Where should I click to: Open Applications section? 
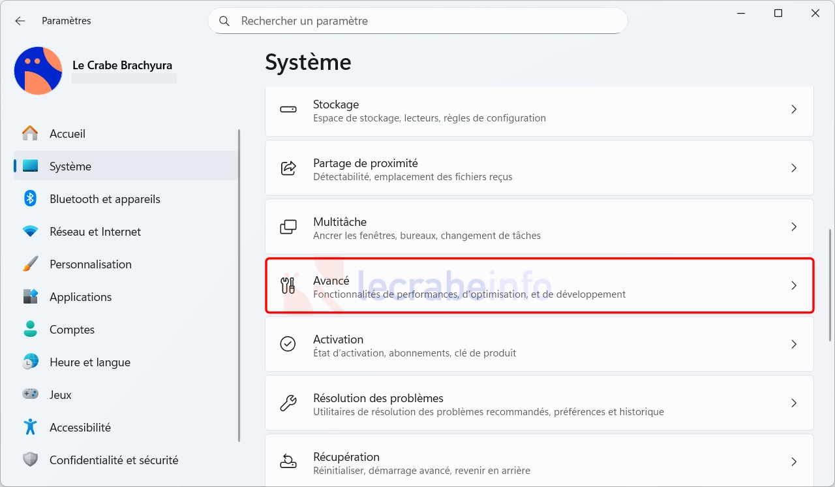[x=126, y=297]
